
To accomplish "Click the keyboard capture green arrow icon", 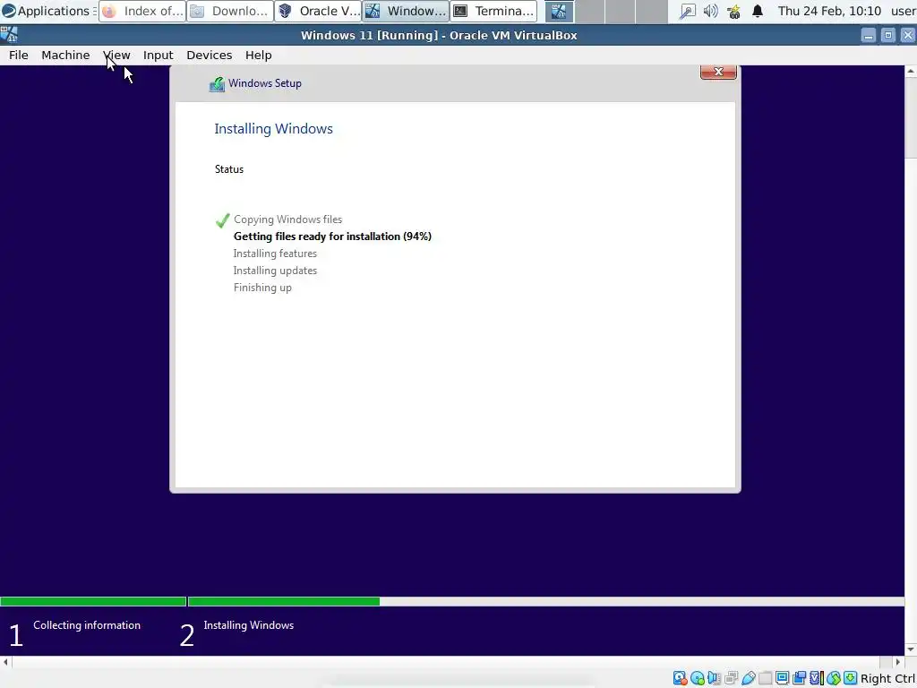I will click(851, 679).
